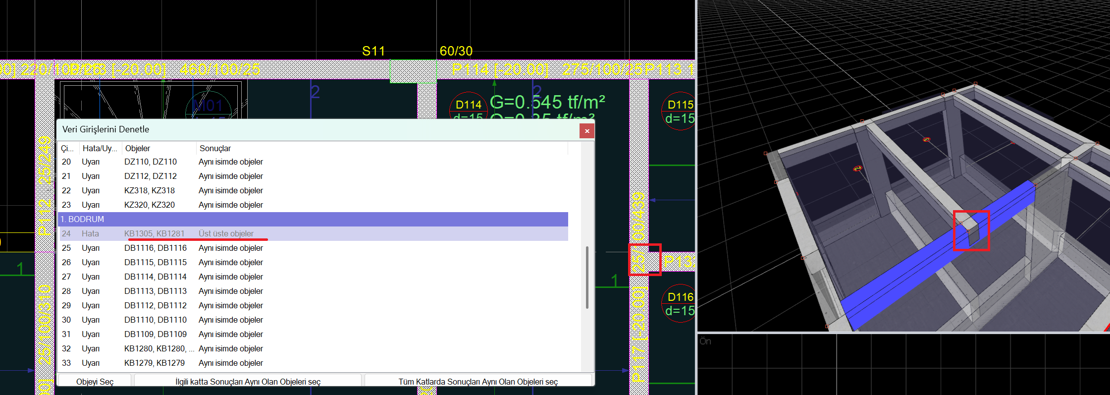The image size is (1110, 395).
Task: Click the Objeyi Seç button
Action: tap(95, 381)
